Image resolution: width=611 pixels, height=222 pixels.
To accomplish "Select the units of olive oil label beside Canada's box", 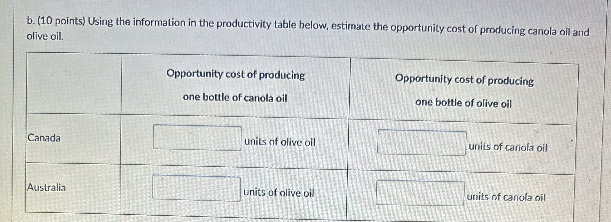I will click(x=279, y=142).
